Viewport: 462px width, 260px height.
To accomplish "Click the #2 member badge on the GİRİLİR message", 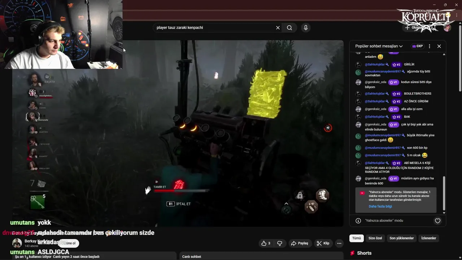I will click(x=396, y=65).
